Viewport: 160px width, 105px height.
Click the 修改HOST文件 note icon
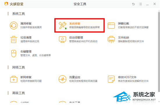tap(111, 79)
